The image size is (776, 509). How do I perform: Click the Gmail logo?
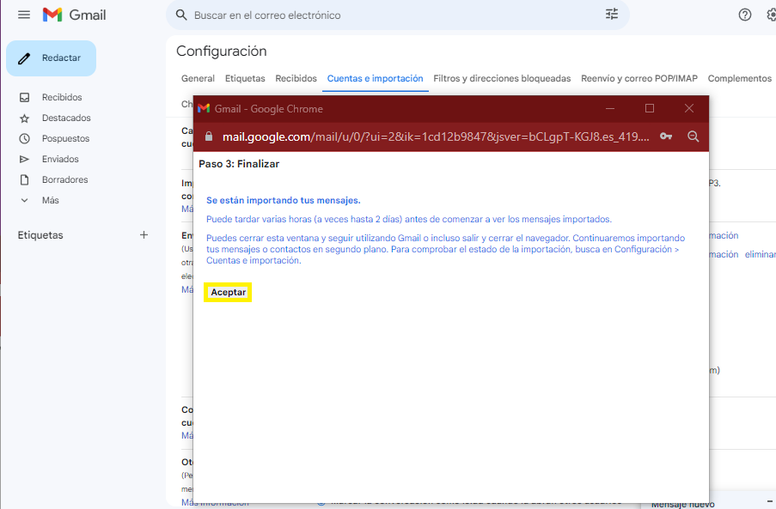coord(74,15)
